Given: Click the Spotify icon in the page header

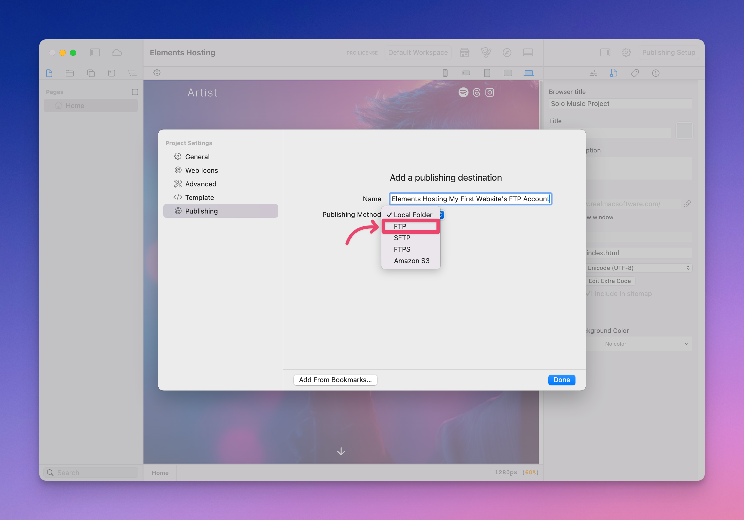Looking at the screenshot, I should 463,92.
